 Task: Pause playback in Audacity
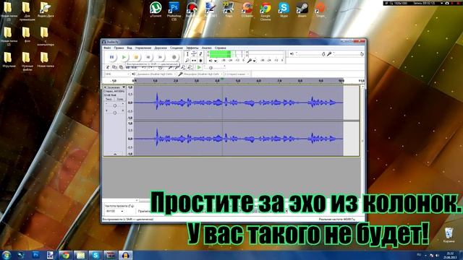click(x=111, y=57)
